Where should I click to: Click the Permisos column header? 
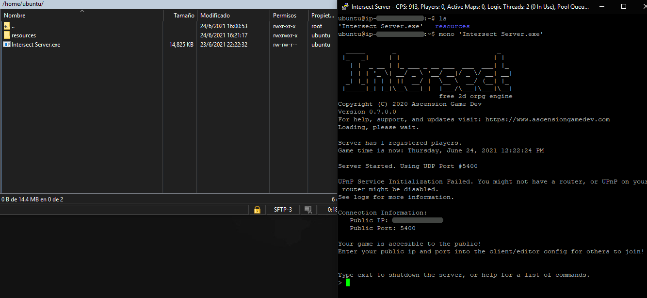pos(285,15)
